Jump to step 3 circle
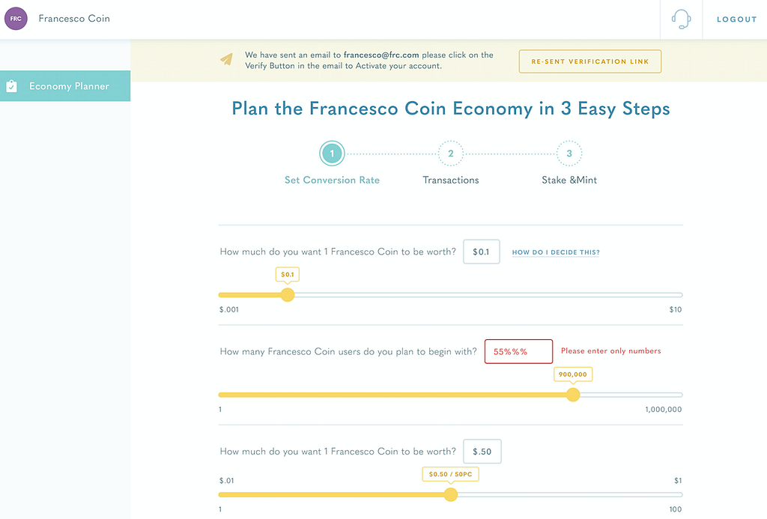 pyautogui.click(x=569, y=154)
